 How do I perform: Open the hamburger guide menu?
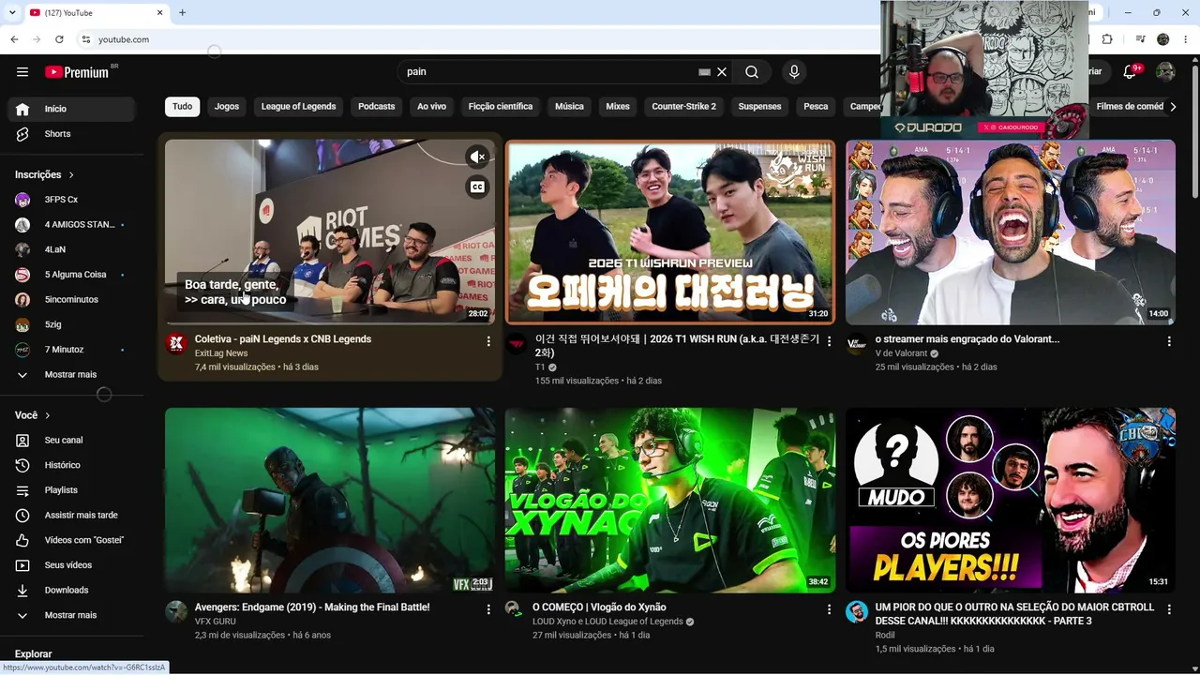click(x=22, y=72)
